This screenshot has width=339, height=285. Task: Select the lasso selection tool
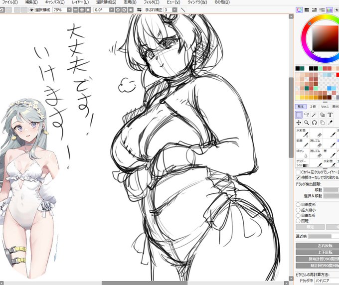307,115
